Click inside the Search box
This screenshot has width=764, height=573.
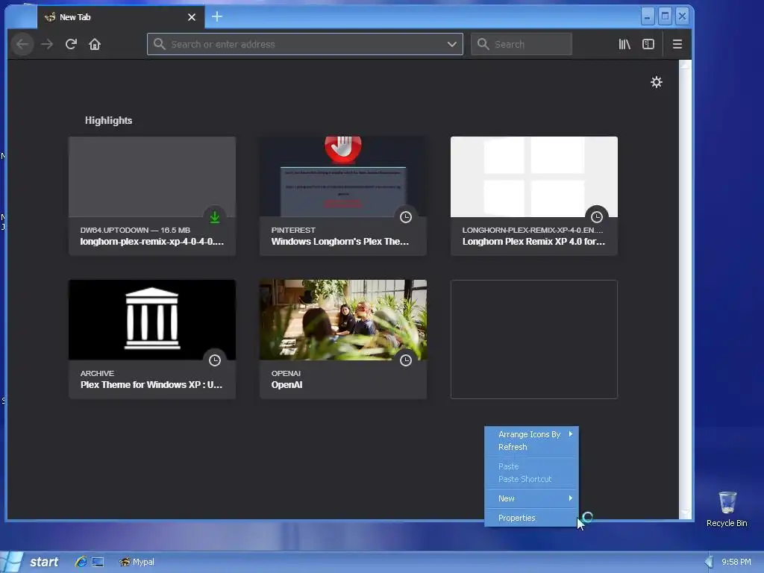[522, 44]
